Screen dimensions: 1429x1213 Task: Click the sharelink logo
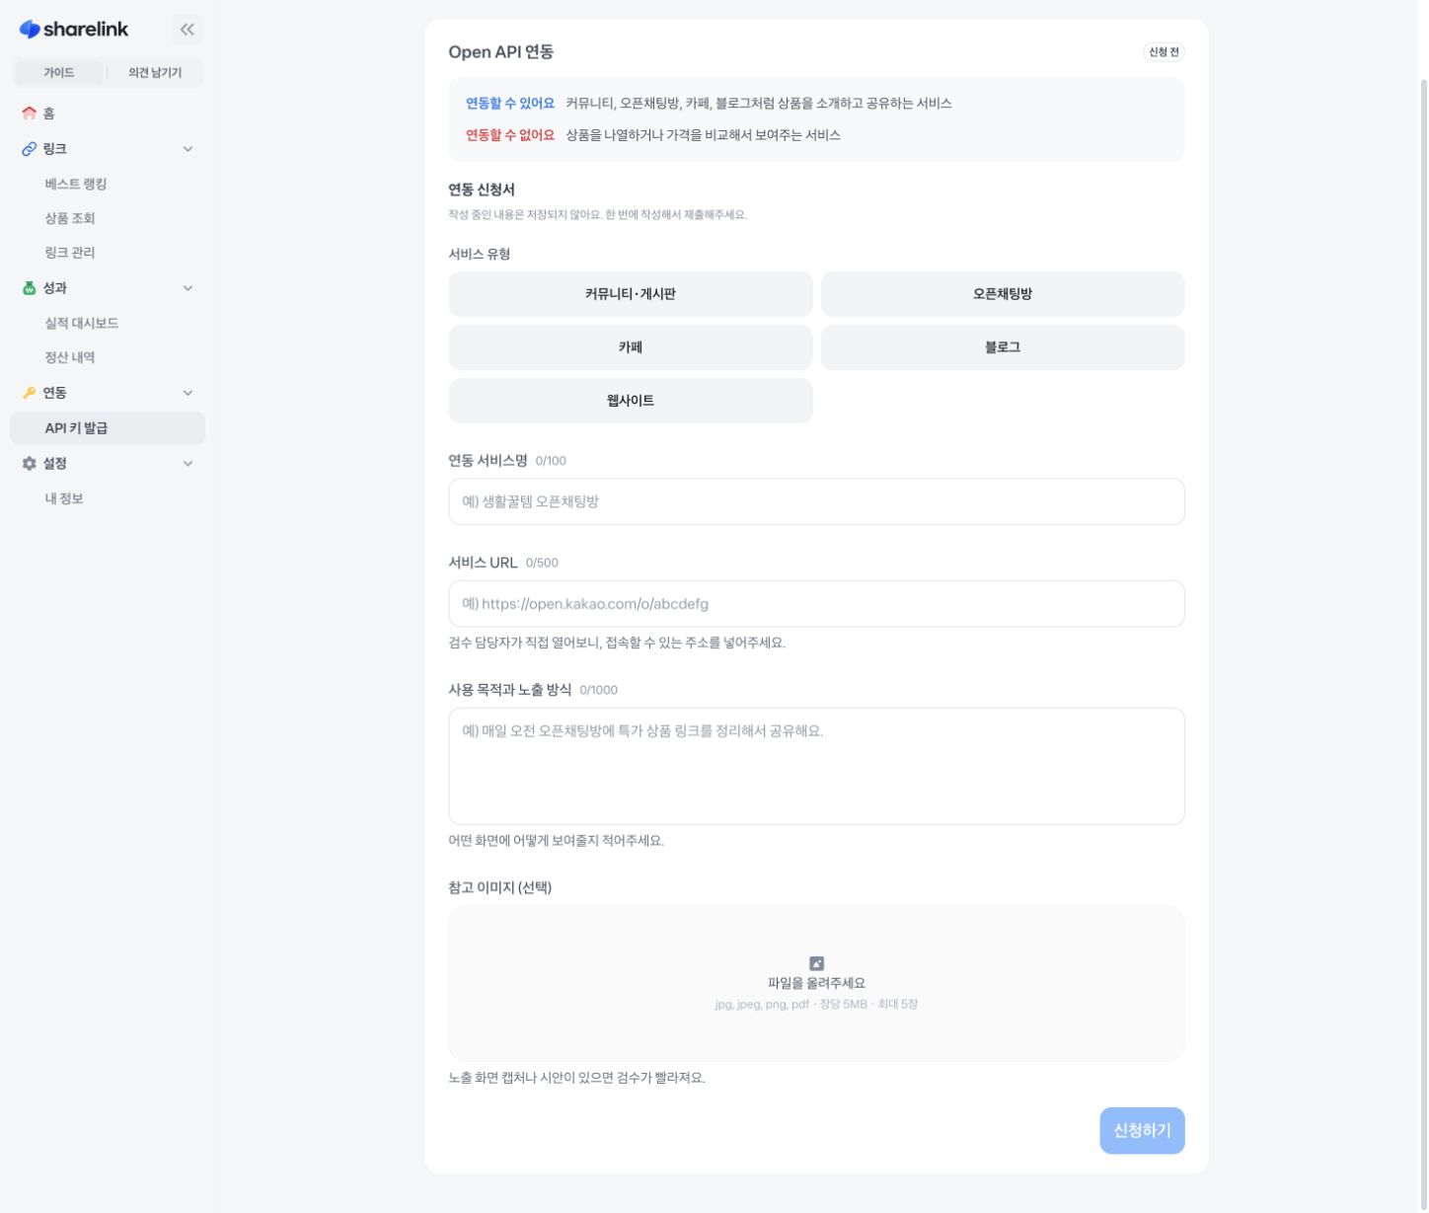pyautogui.click(x=74, y=30)
